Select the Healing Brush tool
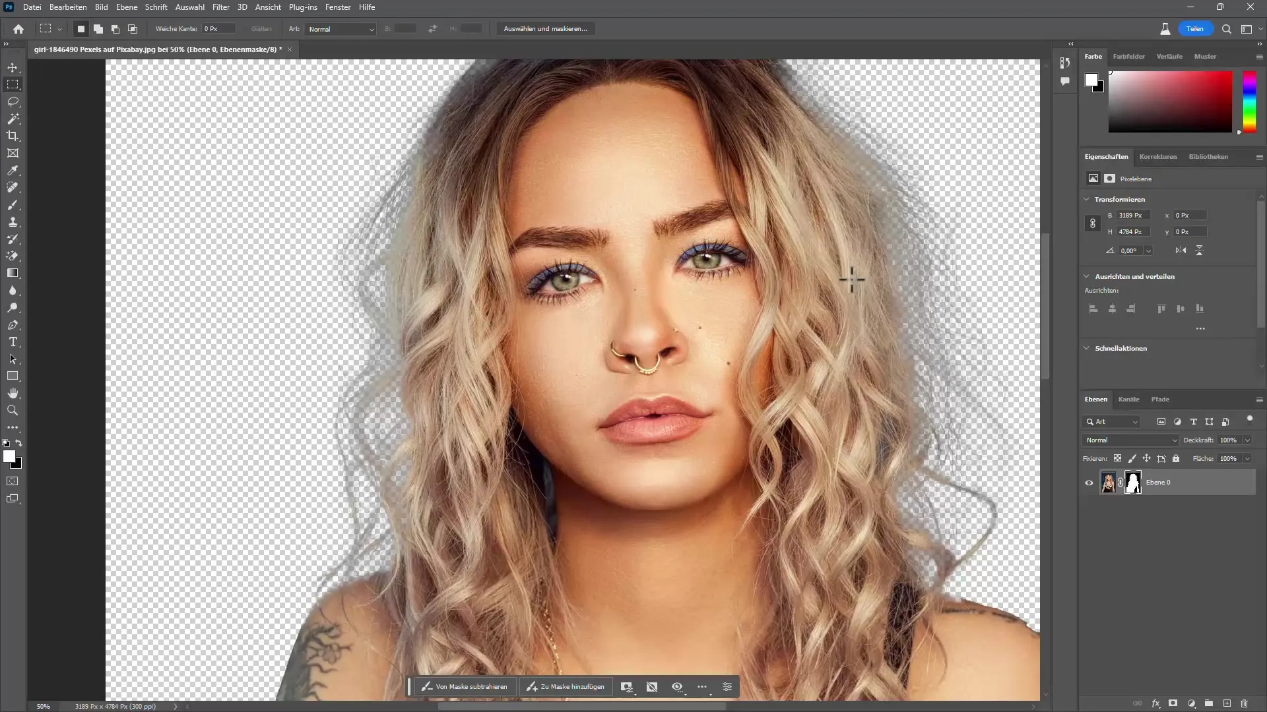Image resolution: width=1267 pixels, height=712 pixels. coord(12,188)
